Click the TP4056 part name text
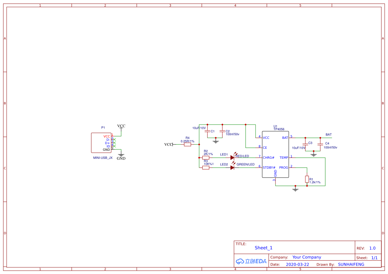388x274 pixels. click(x=278, y=129)
